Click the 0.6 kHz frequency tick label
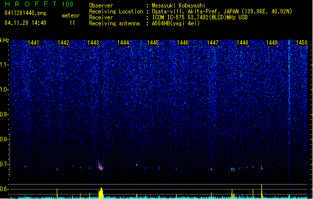 tap(4, 189)
